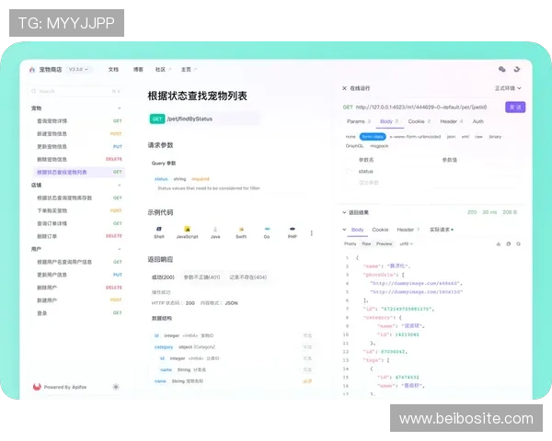Close the 在线运行 panel with the X
Screen dimensions: 552x441
pos(344,88)
